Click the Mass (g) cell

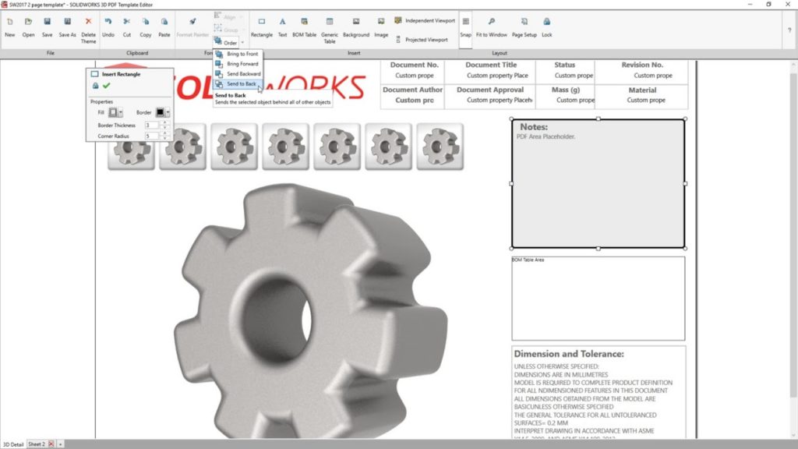566,90
